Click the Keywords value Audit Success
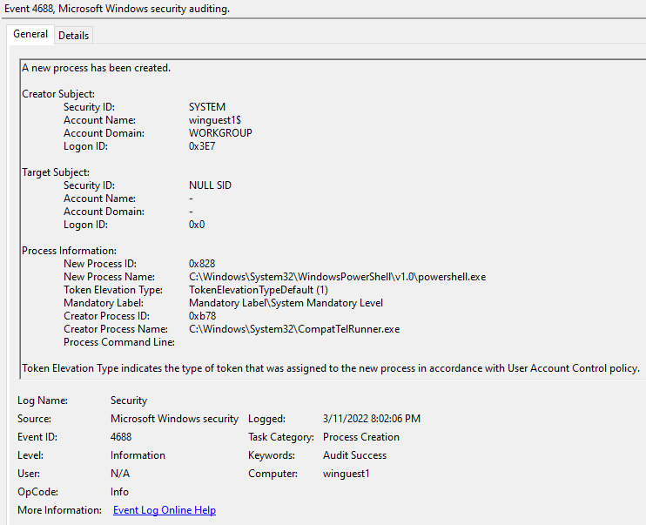Image resolution: width=646 pixels, height=525 pixels. coord(354,455)
